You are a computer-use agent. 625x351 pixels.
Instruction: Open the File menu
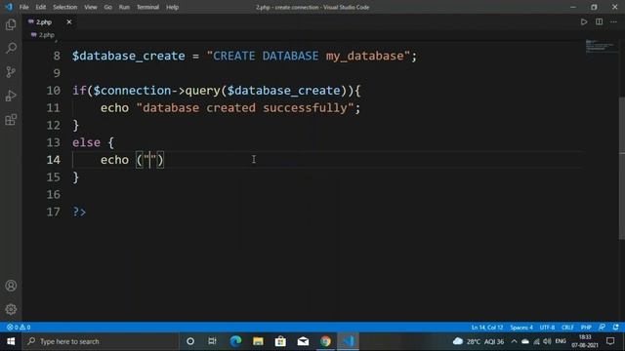(23, 7)
